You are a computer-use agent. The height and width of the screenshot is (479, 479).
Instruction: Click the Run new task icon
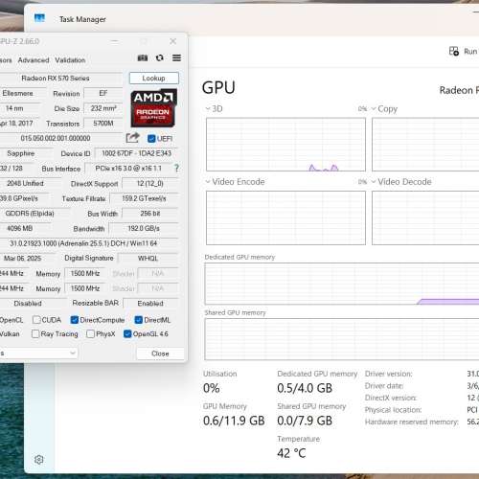pos(454,51)
